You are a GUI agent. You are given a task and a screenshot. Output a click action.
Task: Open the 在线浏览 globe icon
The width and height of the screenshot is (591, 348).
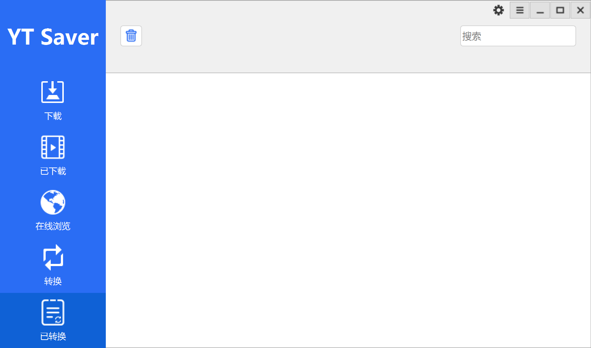53,202
